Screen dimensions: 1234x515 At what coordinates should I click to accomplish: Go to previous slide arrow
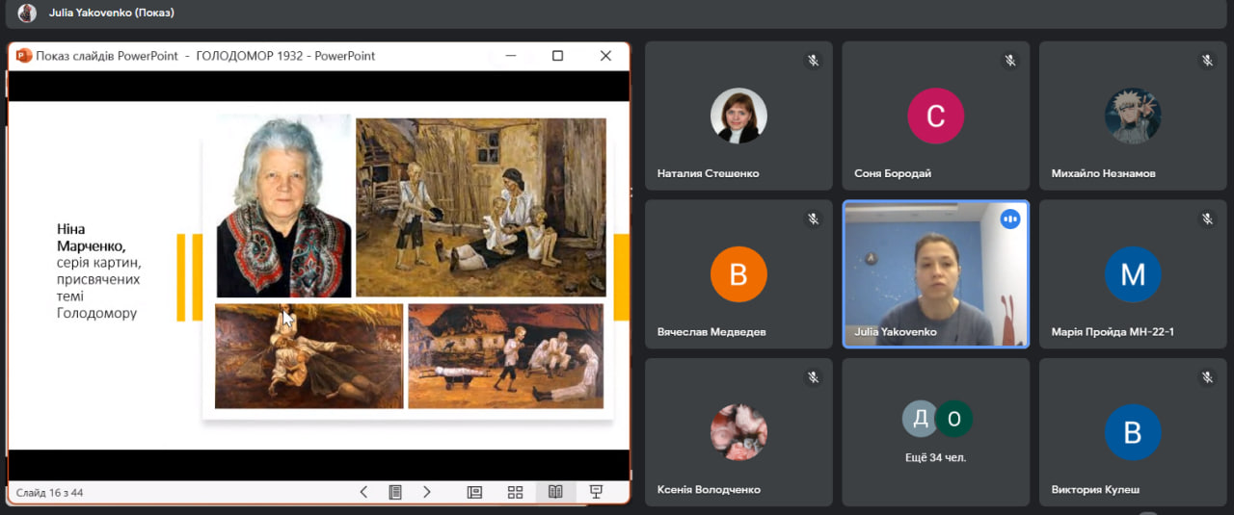[363, 492]
